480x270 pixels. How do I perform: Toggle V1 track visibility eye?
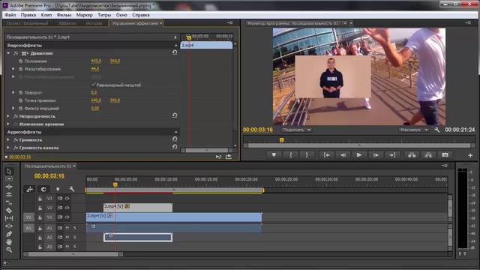click(67, 217)
